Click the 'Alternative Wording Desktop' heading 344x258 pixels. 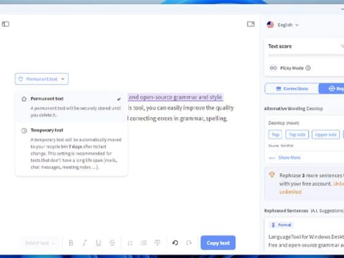294,109
